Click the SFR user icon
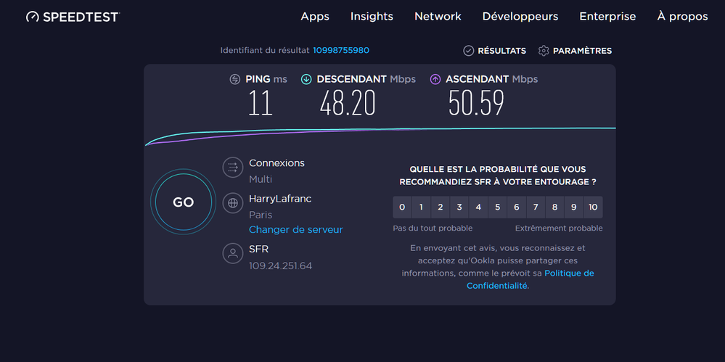This screenshot has width=725, height=362. pyautogui.click(x=232, y=253)
